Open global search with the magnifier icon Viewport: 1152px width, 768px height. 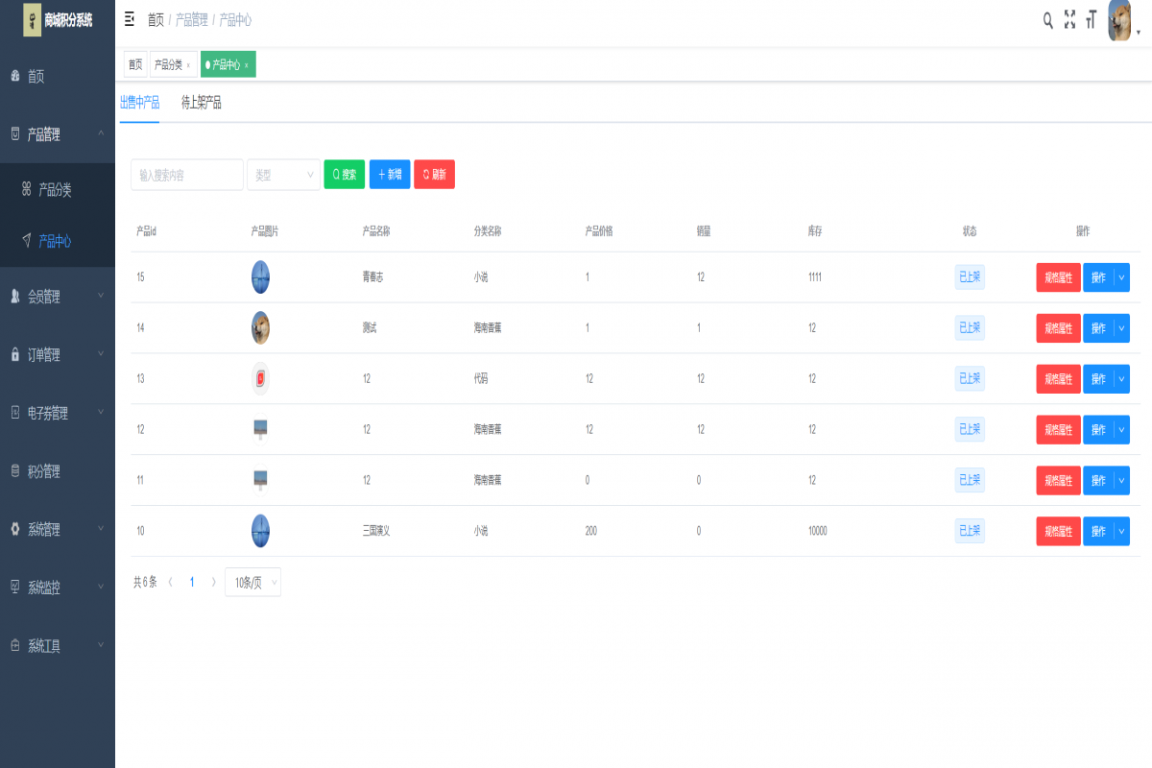pos(1047,18)
